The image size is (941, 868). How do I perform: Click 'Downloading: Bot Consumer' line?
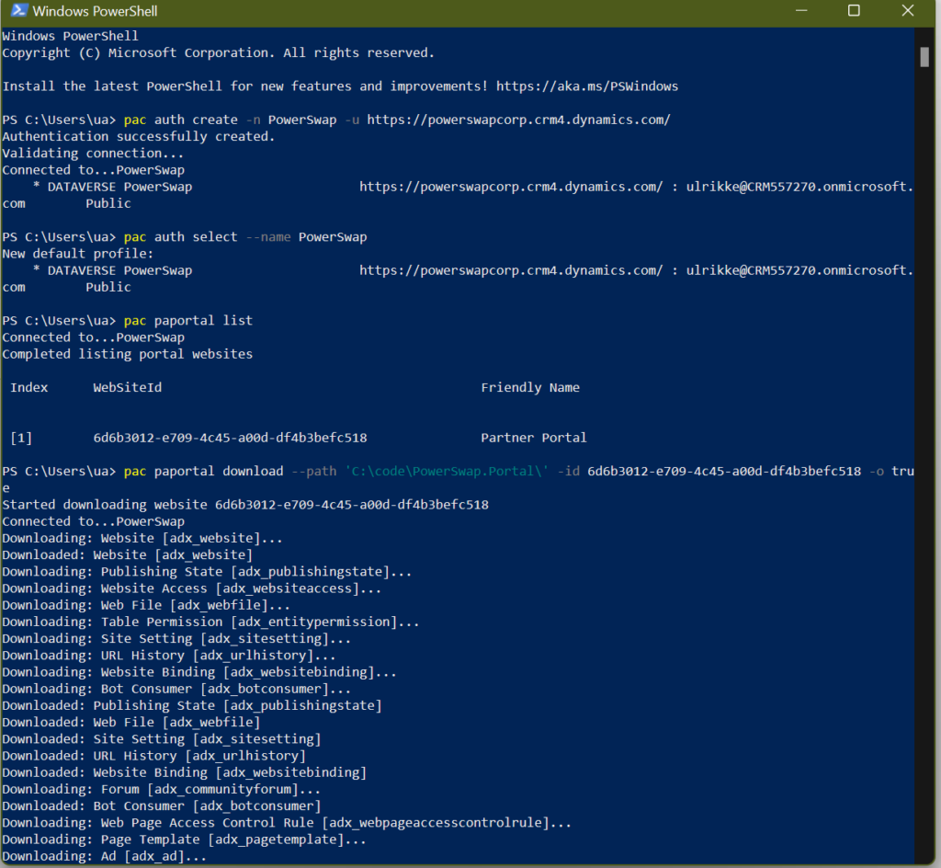pos(176,689)
